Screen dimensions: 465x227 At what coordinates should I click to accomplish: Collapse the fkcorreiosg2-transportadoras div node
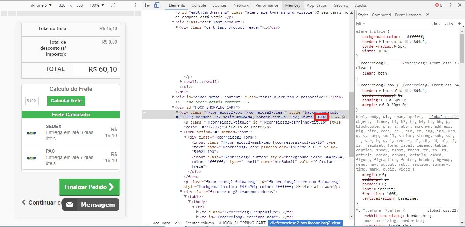coord(181,192)
